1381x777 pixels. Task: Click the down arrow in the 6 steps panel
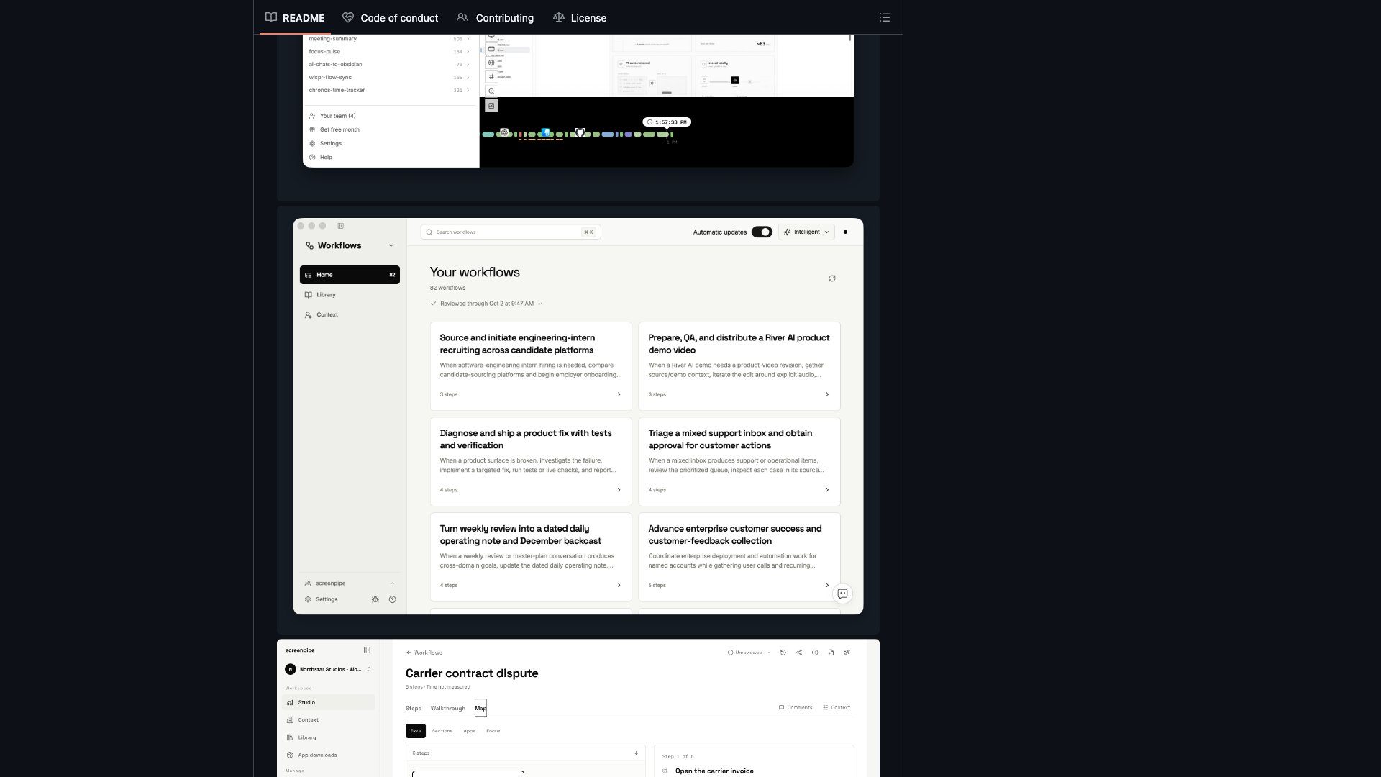click(x=636, y=753)
